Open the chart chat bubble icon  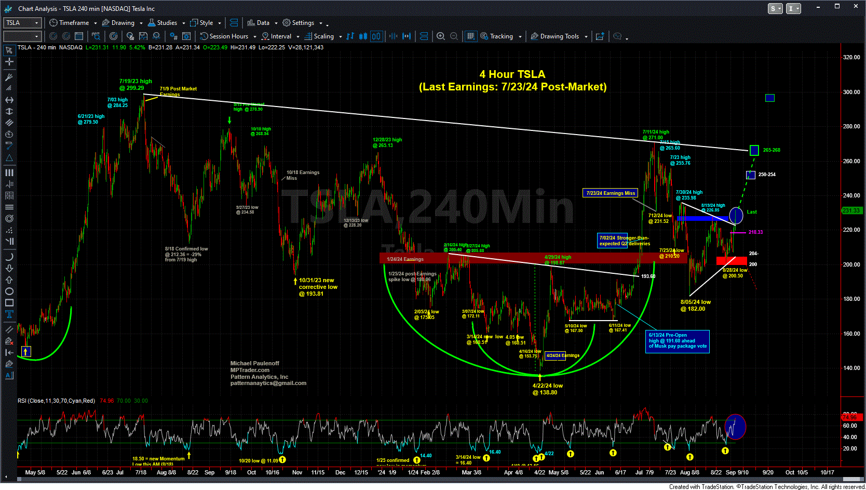[617, 36]
